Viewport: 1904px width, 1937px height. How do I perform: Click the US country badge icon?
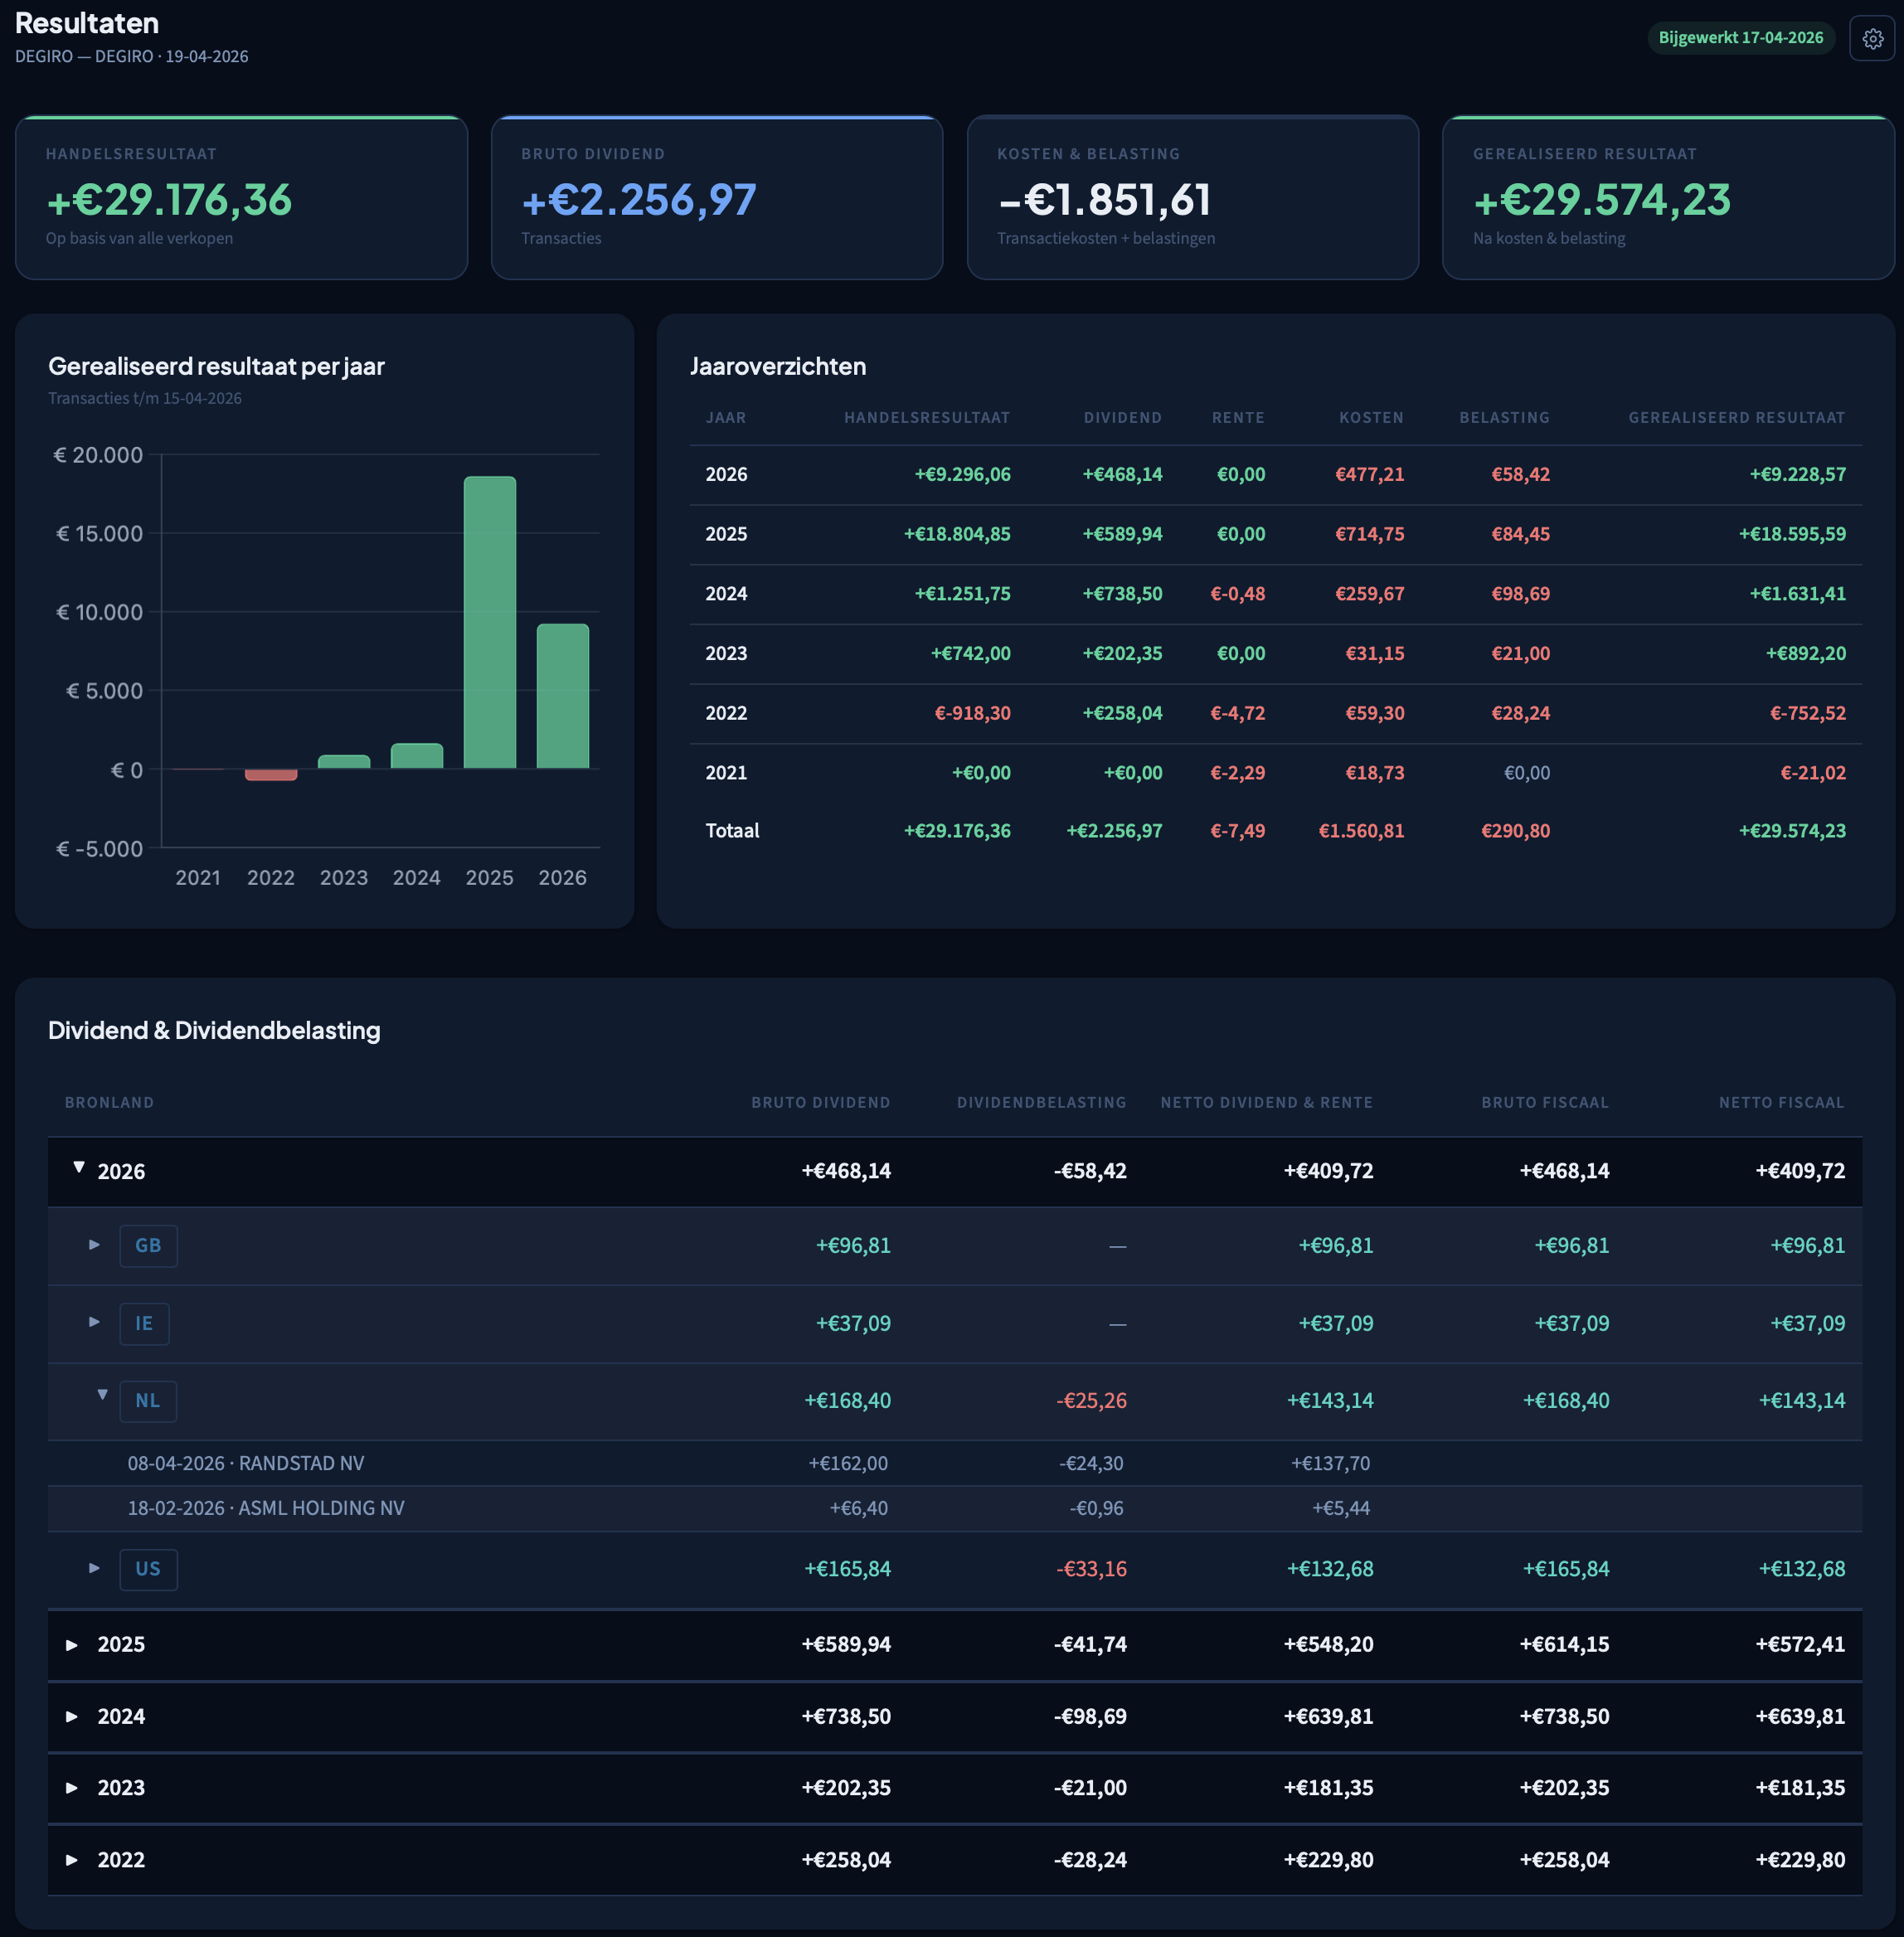148,1569
